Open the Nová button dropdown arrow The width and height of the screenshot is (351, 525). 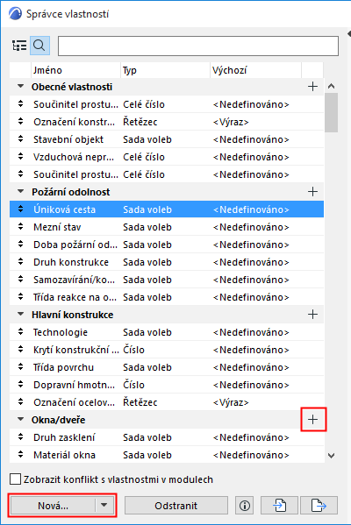point(104,505)
